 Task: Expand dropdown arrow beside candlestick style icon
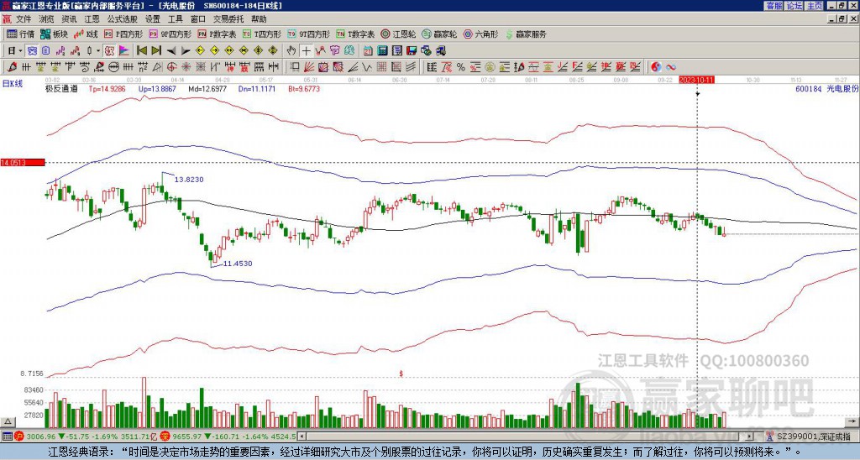tap(98, 51)
